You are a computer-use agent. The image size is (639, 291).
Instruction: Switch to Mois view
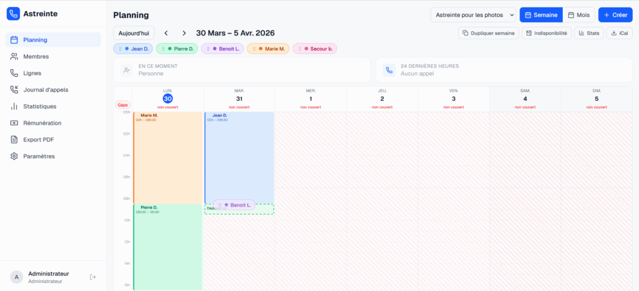578,15
